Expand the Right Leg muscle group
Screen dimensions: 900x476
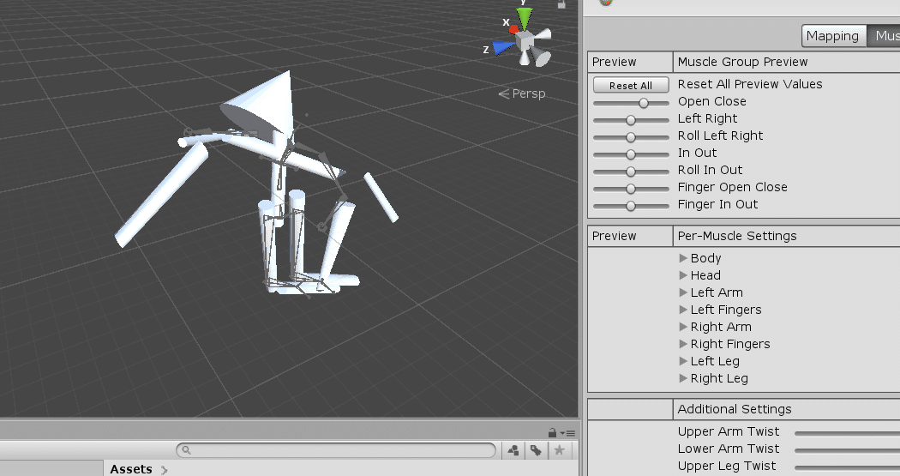[683, 378]
